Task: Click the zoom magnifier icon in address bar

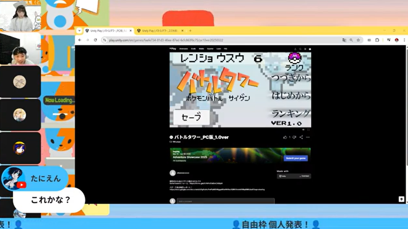Action: [x=351, y=40]
